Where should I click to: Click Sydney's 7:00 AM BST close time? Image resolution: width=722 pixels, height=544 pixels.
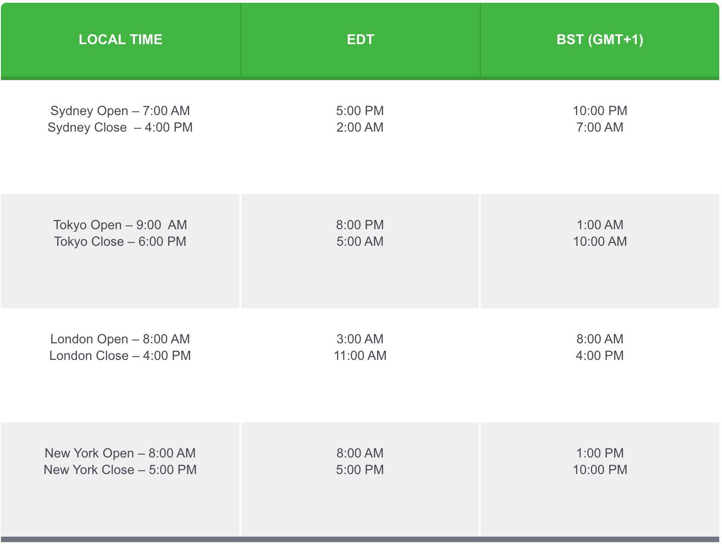600,127
